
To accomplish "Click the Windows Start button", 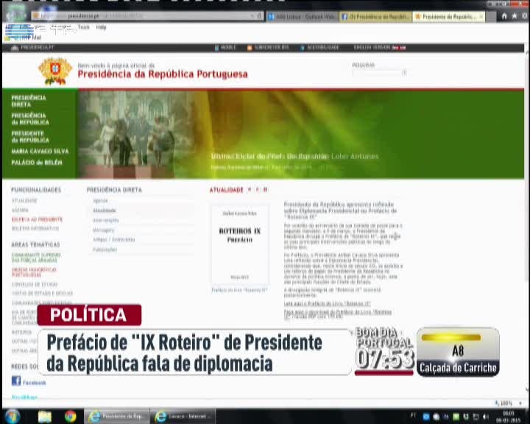I will pyautogui.click(x=11, y=416).
